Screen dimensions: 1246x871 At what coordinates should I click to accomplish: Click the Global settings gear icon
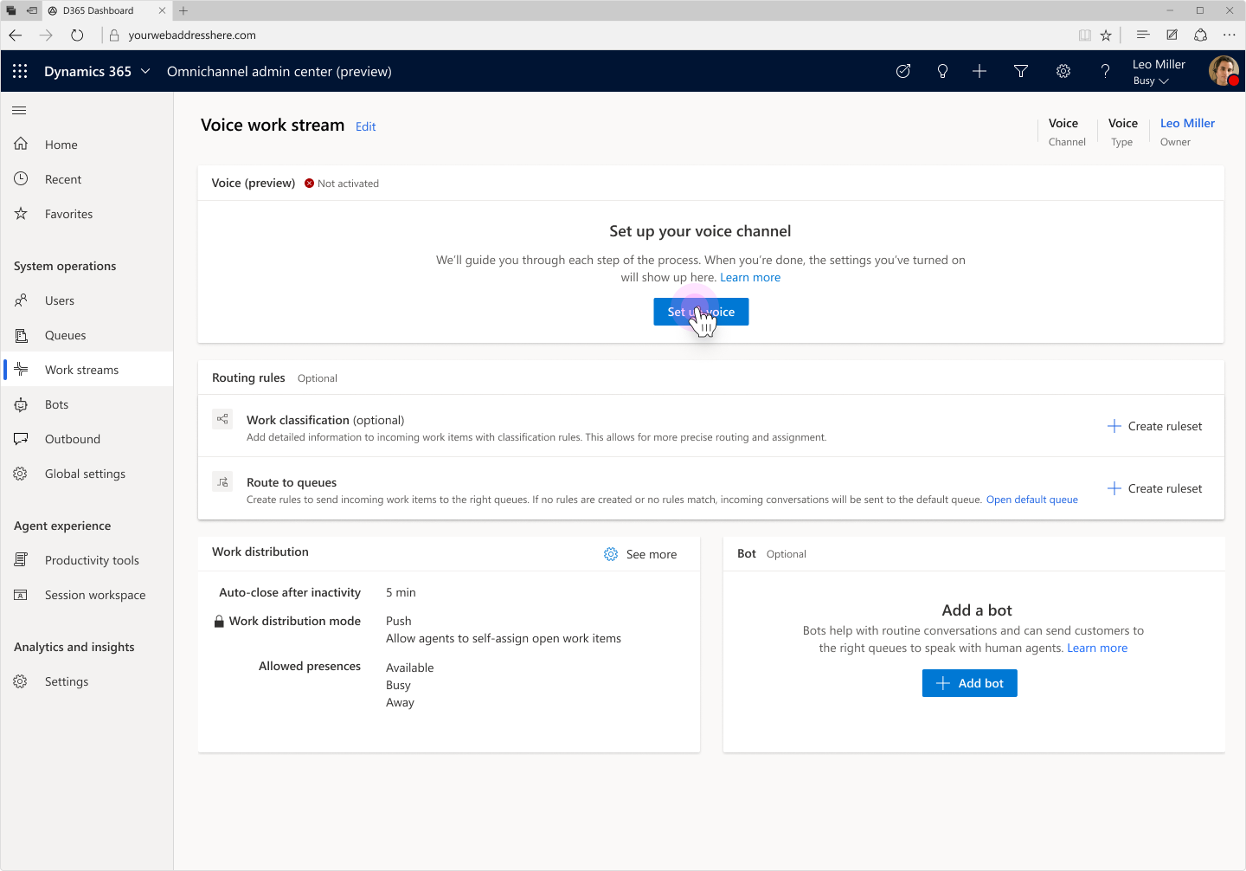click(x=21, y=474)
